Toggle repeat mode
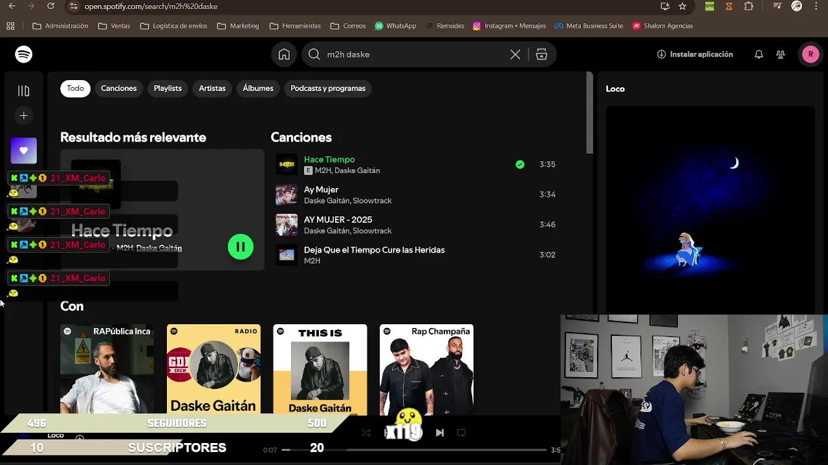This screenshot has height=465, width=828. (461, 433)
